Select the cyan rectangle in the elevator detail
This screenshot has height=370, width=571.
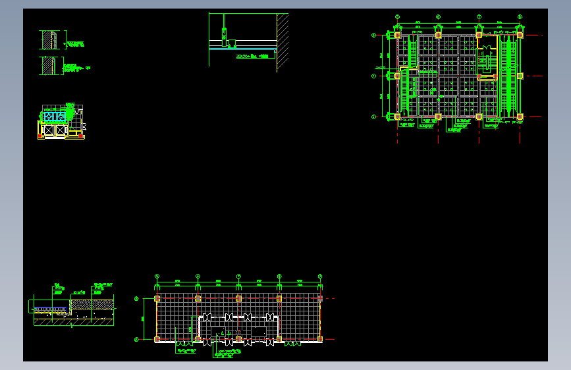coord(55,117)
